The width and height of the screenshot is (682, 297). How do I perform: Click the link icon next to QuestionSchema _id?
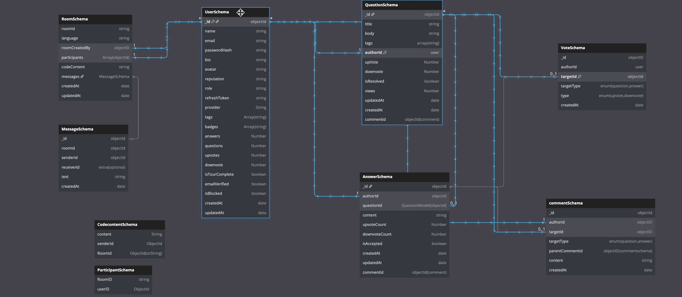pos(373,14)
